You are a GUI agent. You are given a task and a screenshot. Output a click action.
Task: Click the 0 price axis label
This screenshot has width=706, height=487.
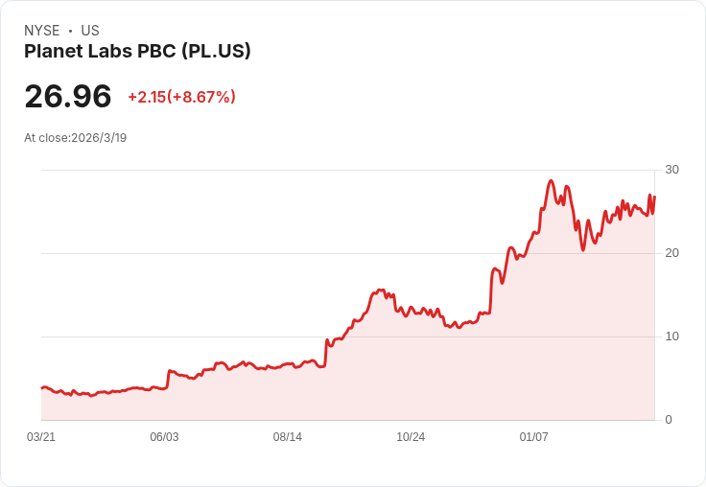[x=669, y=420]
